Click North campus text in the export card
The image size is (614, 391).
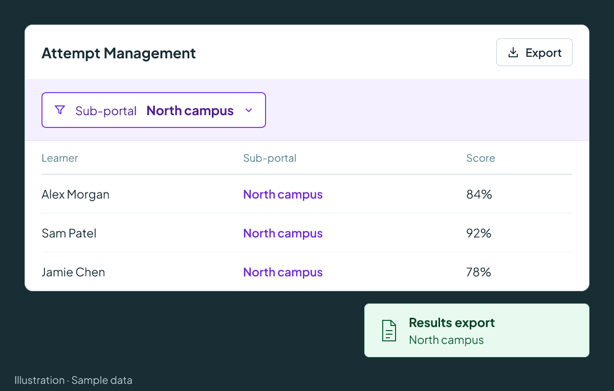pyautogui.click(x=446, y=340)
